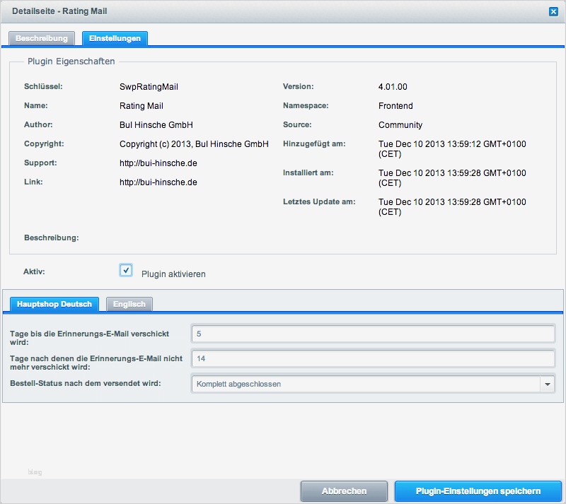Image resolution: width=566 pixels, height=504 pixels.
Task: Click the Installiert am date value
Action: point(452,177)
